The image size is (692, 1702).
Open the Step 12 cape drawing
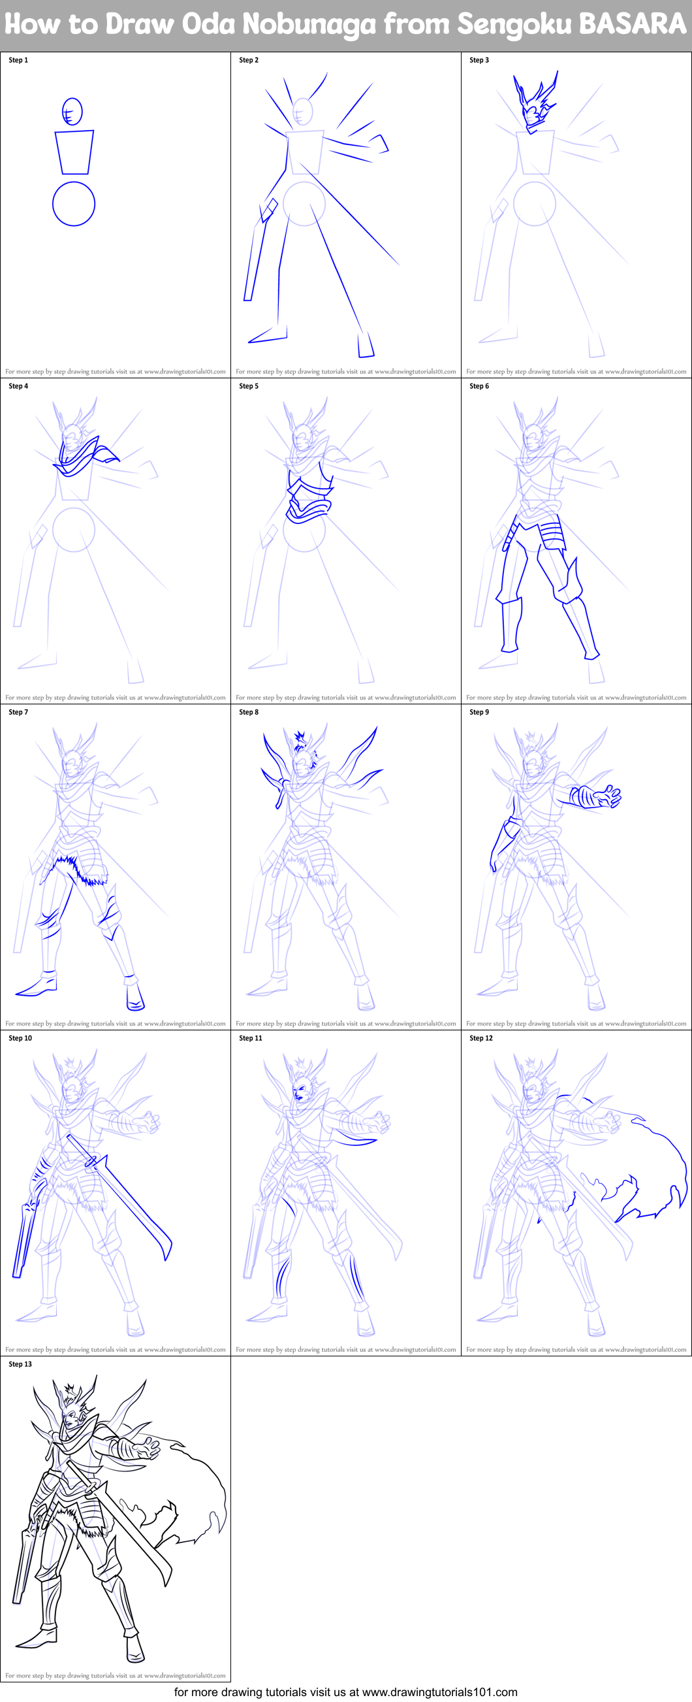pos(576,1193)
